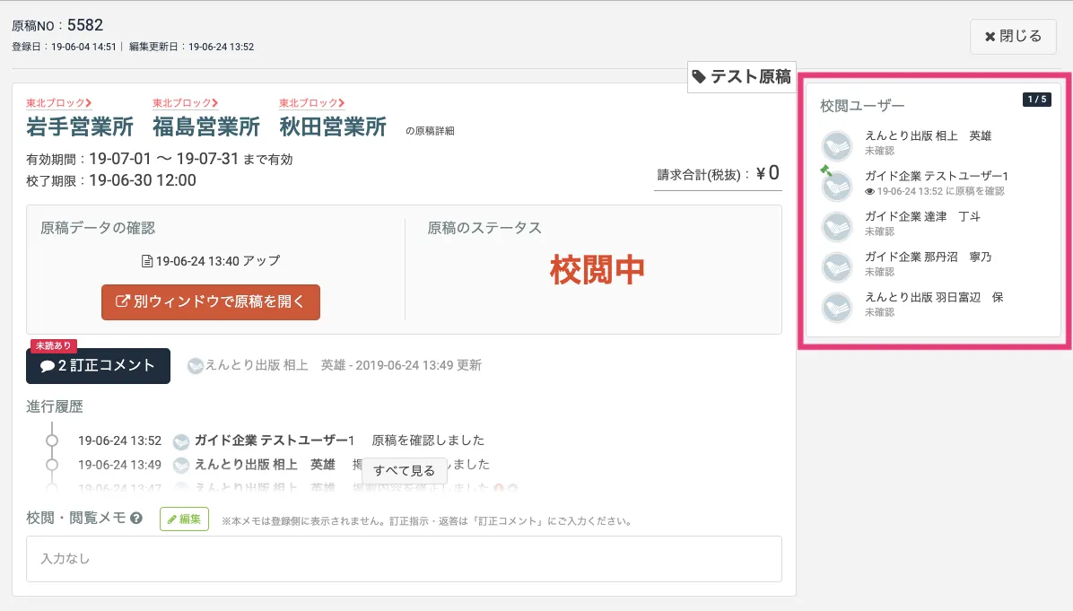Open the first 東北ブロック link above 岩手営業所
The image size is (1073, 611).
coord(59,102)
